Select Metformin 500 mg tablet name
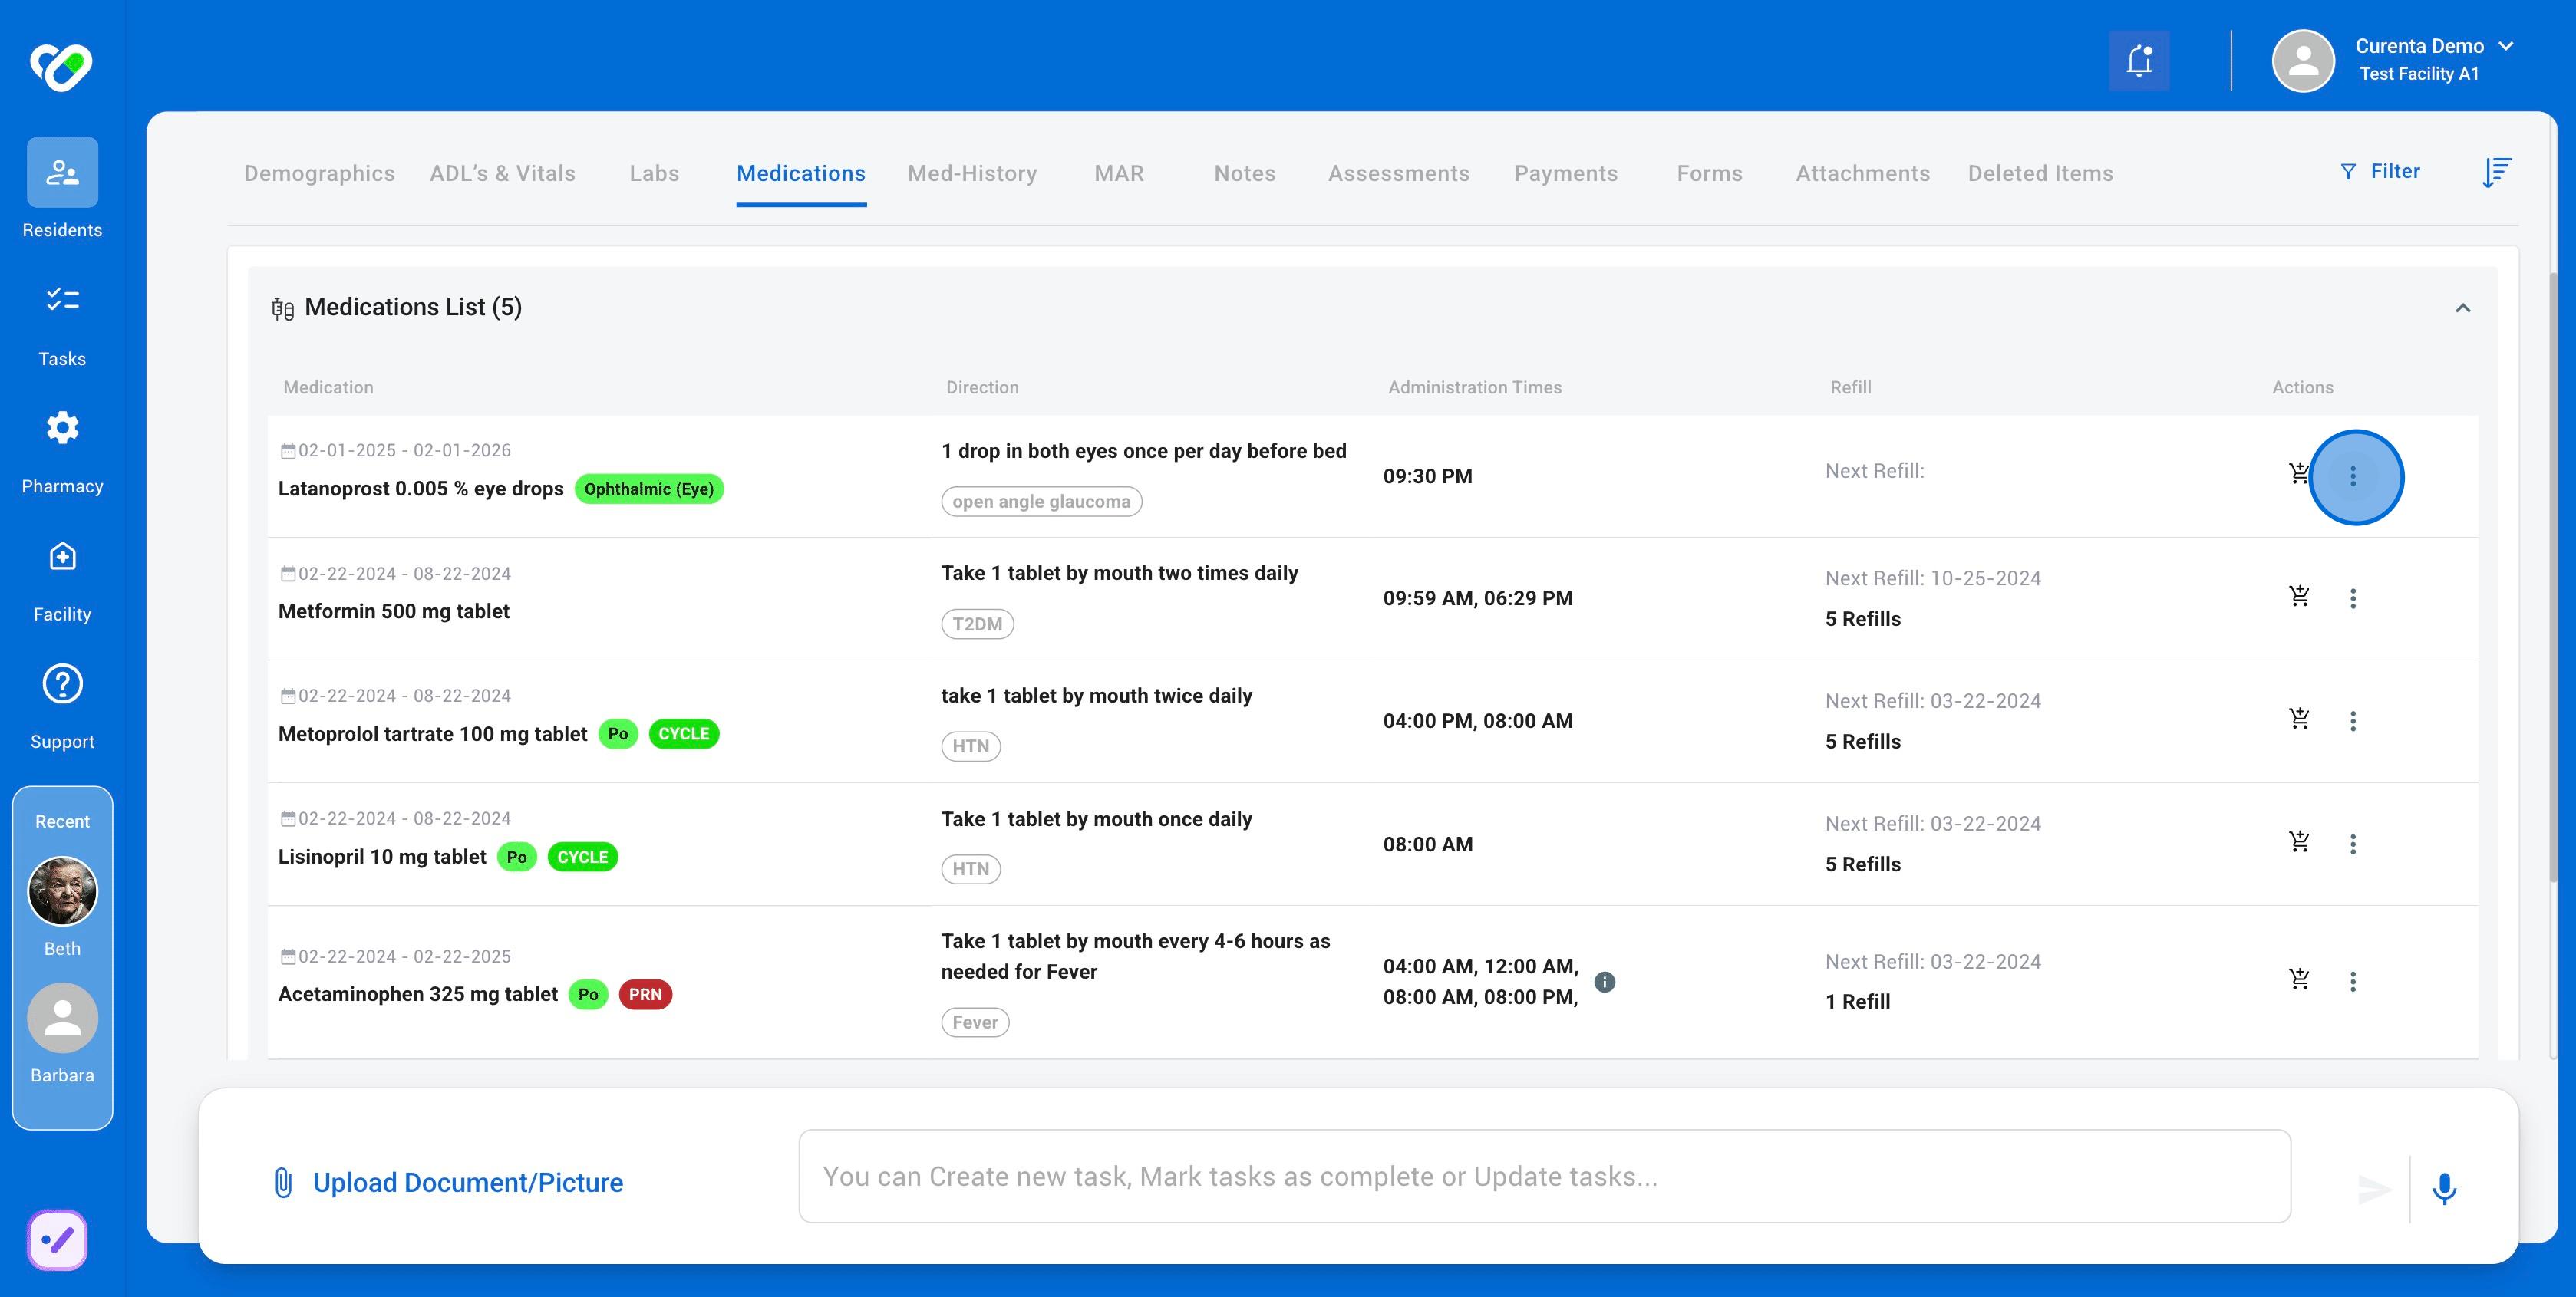Viewport: 2576px width, 1297px height. 394,611
